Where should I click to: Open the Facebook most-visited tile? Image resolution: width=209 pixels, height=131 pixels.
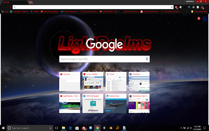click(x=139, y=82)
